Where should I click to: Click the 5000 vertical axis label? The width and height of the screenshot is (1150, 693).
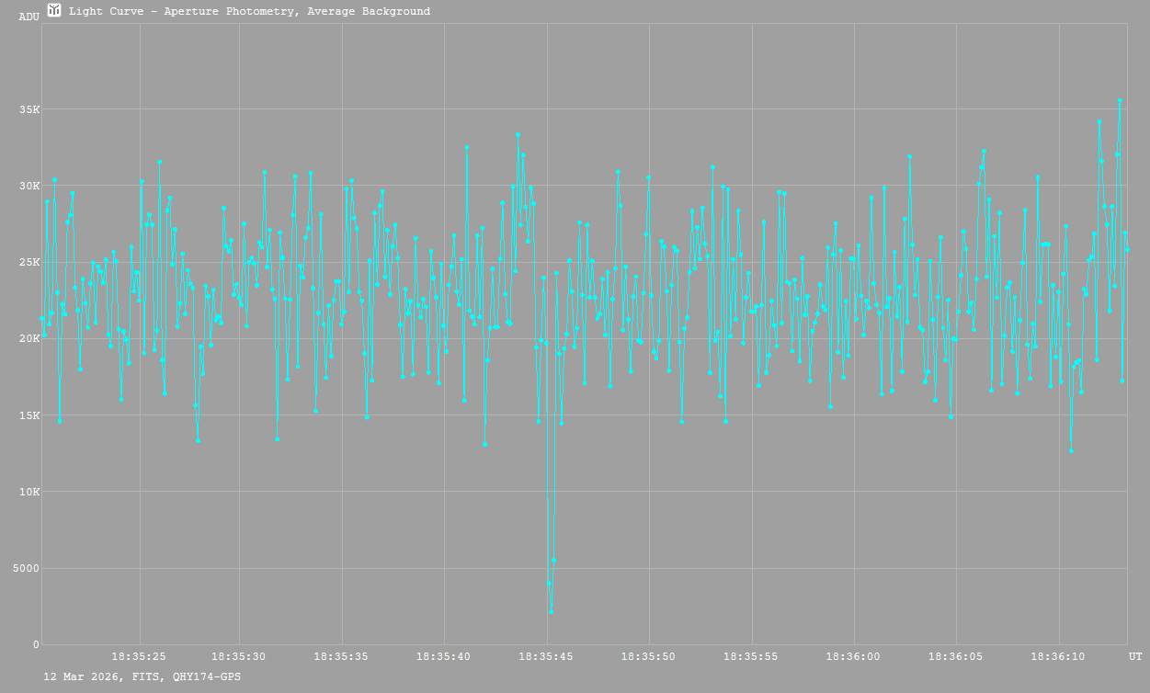(x=25, y=568)
